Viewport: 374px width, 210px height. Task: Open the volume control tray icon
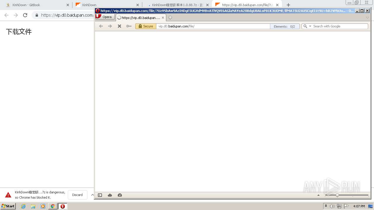pos(332,206)
